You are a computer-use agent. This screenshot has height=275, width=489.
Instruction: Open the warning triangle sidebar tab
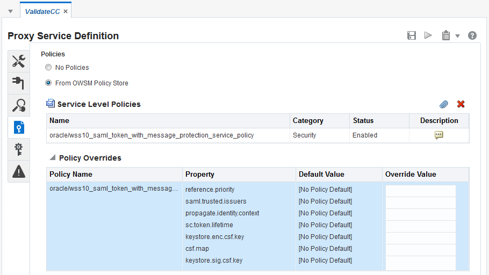19,171
